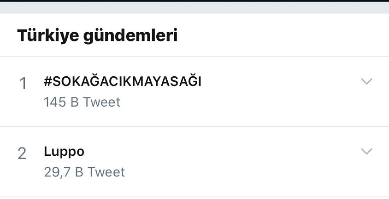Show more options for #SOKAĞACIKMAYASAĞI

click(x=367, y=81)
